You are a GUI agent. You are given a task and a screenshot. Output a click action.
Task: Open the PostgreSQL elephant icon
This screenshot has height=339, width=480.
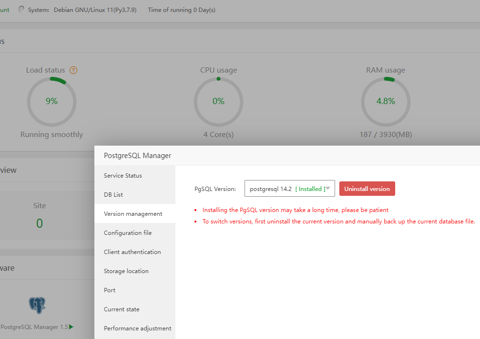tap(37, 305)
